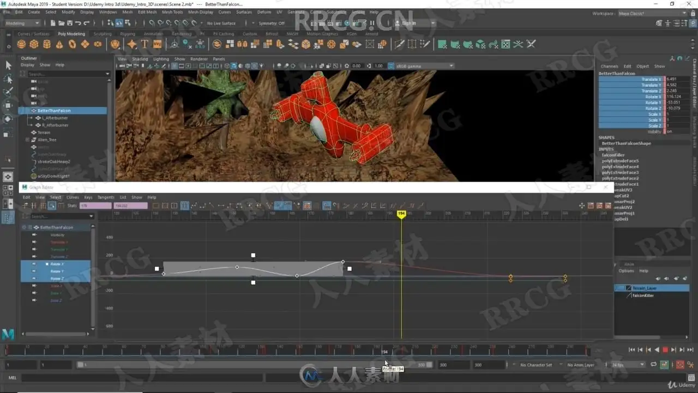This screenshot has width=698, height=393.
Task: Click the frame 194 current time marker
Action: pyautogui.click(x=401, y=213)
